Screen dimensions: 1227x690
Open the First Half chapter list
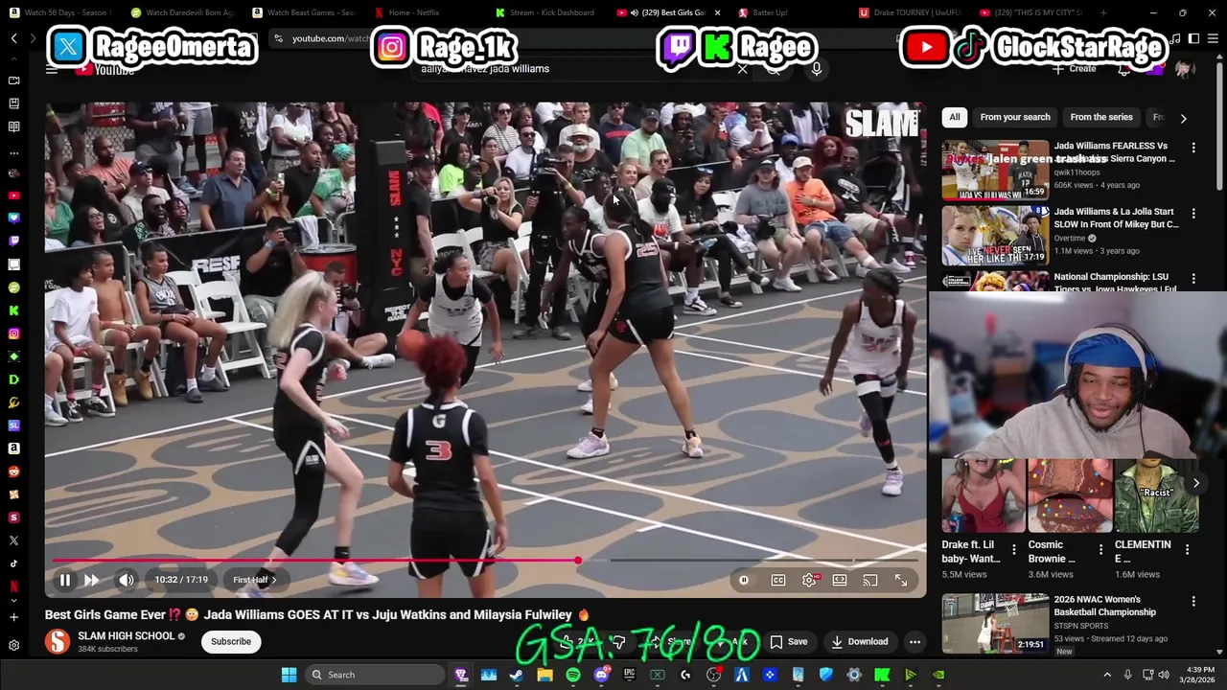[x=254, y=580]
